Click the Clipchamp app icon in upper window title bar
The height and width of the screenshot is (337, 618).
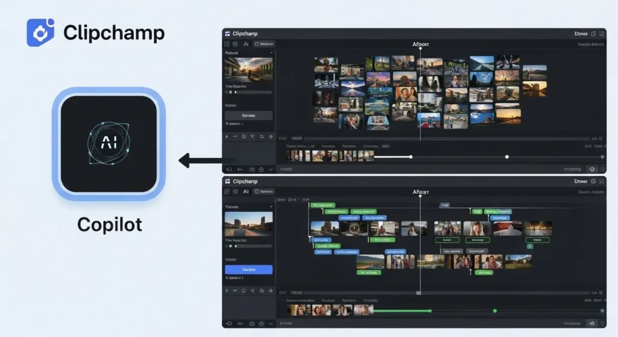click(x=228, y=34)
